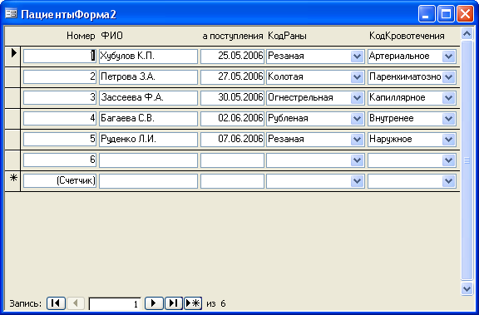479x315 pixels.
Task: Click the Номер field with value 2
Action: (60, 77)
